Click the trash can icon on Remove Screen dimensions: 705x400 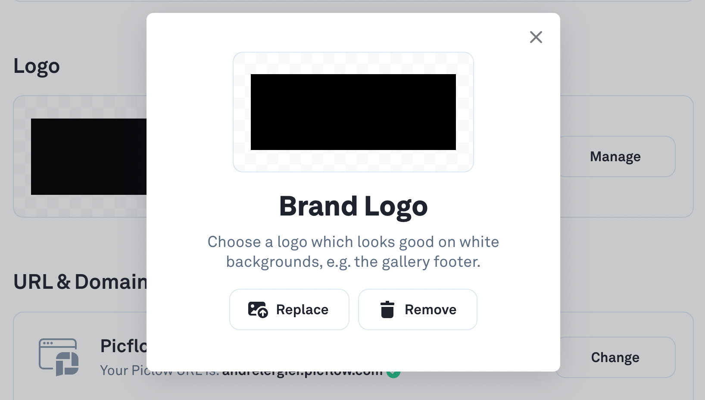coord(387,309)
